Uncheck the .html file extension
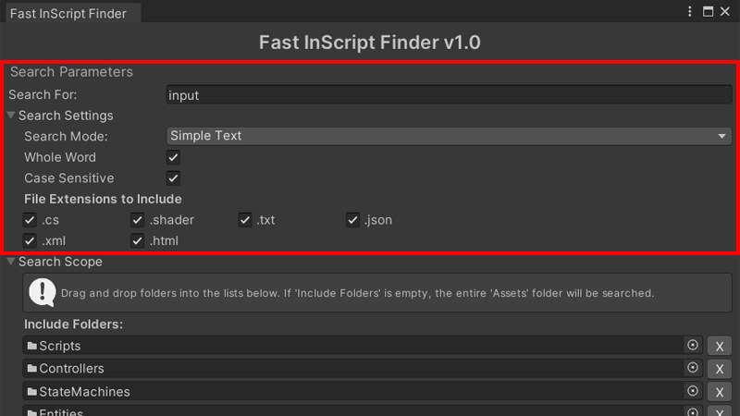Viewport: 740px width, 416px height. pos(137,240)
